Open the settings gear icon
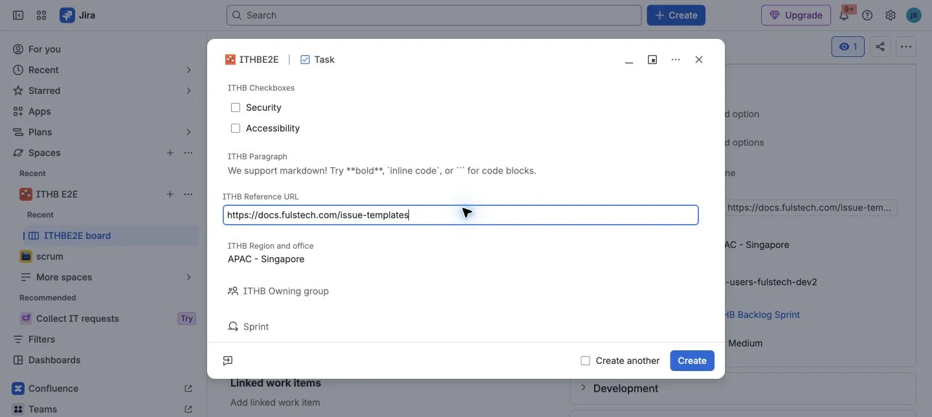This screenshot has height=417, width=932. click(x=891, y=15)
